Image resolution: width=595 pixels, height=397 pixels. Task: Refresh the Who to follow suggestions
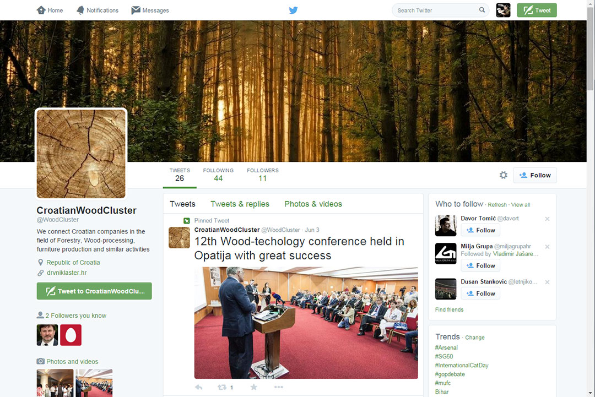coord(497,205)
